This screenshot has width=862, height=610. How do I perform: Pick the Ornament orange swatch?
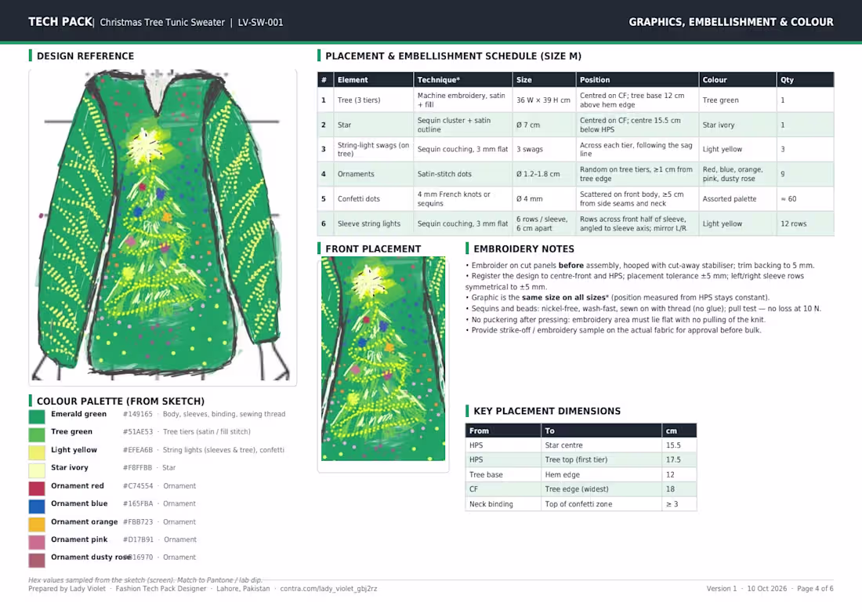37,525
